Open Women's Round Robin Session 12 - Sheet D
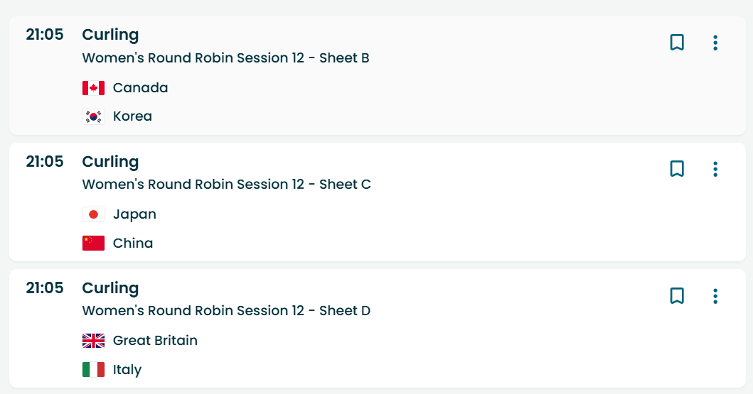753x394 pixels. pos(226,311)
